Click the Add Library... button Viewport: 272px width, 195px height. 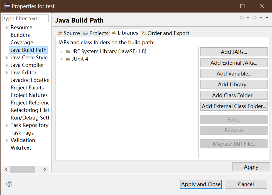pos(234,84)
